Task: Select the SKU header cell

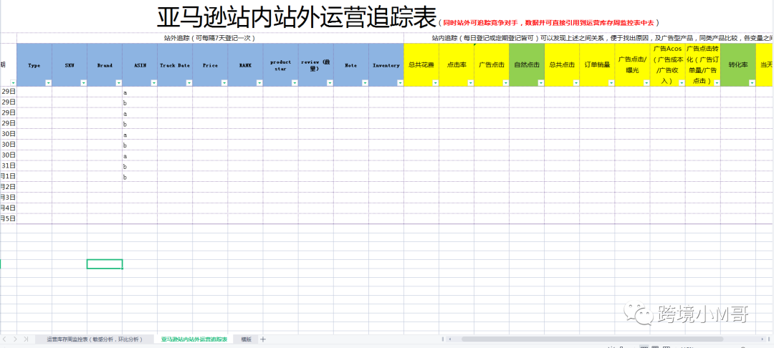Action: tap(70, 65)
